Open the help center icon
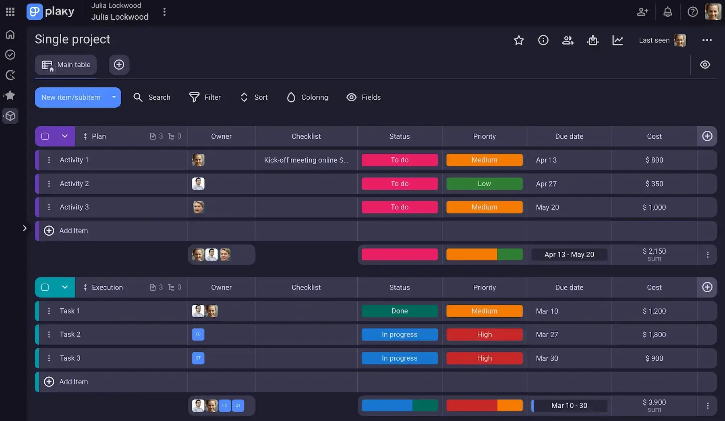Screen dimensions: 725x421 [x=692, y=12]
